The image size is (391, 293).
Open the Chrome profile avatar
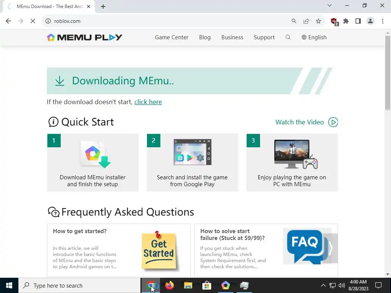point(370,21)
